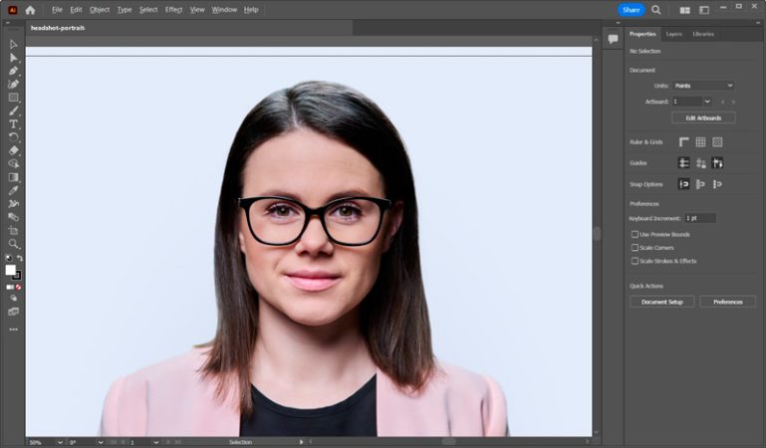Enable Use Preview Bounds checkbox
The height and width of the screenshot is (448, 766).
tap(635, 234)
